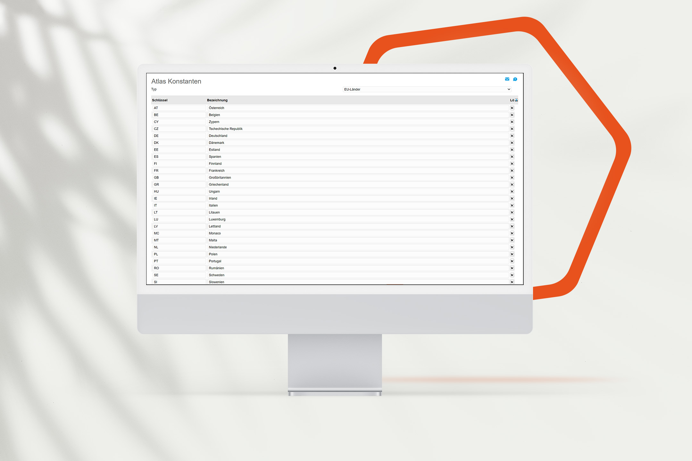Open the mail envelope icon
The image size is (692, 461).
507,79
